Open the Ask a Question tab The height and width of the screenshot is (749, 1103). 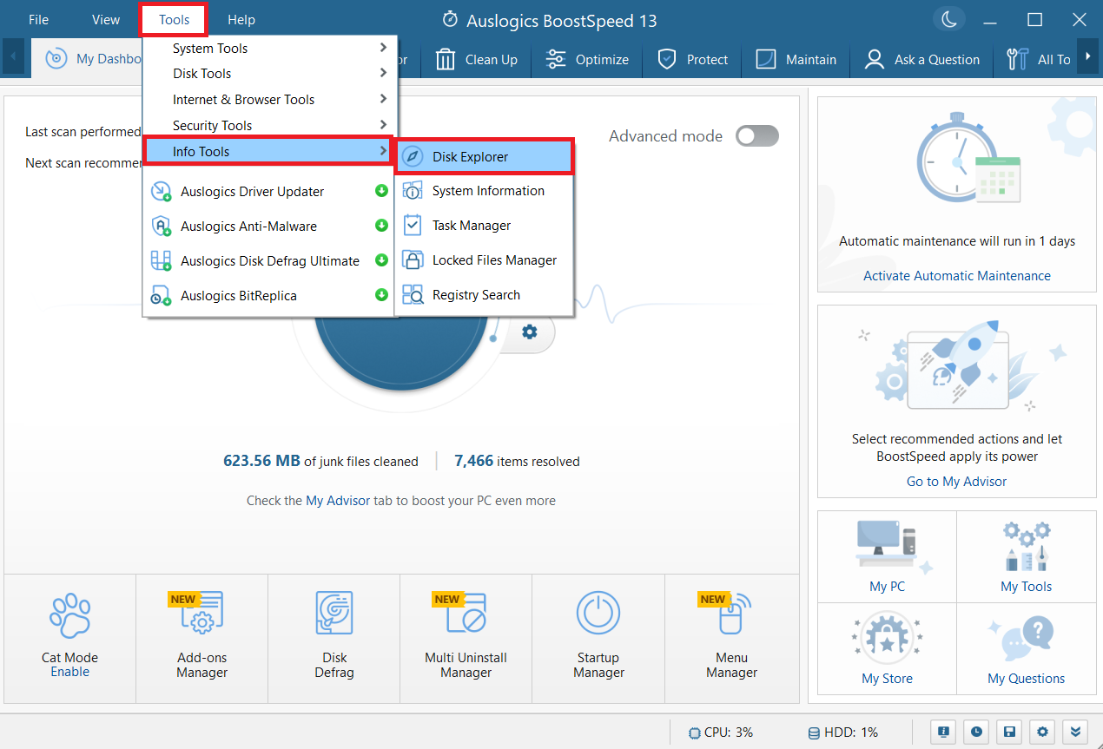(921, 59)
